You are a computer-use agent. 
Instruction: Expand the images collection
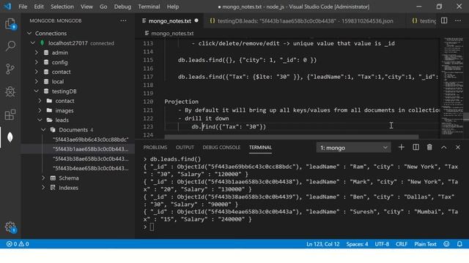[40, 110]
